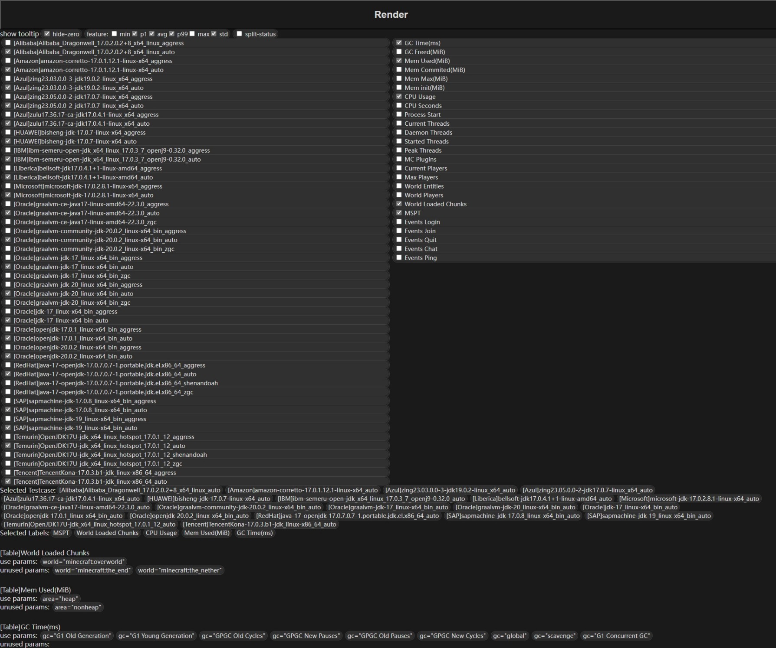Click the CPU Usage selected label tag
Image resolution: width=776 pixels, height=648 pixels.
(x=161, y=533)
